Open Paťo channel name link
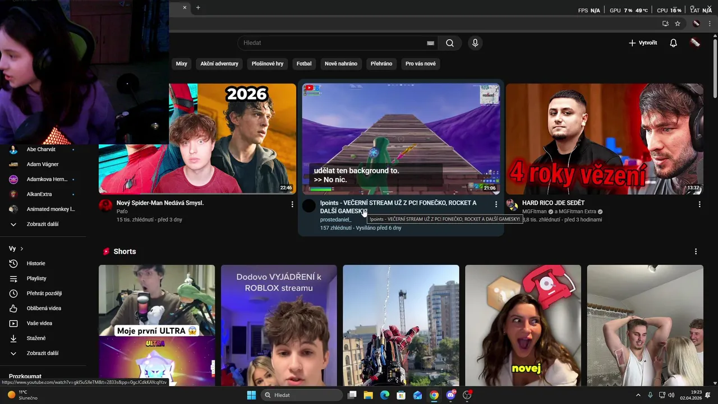 (122, 212)
